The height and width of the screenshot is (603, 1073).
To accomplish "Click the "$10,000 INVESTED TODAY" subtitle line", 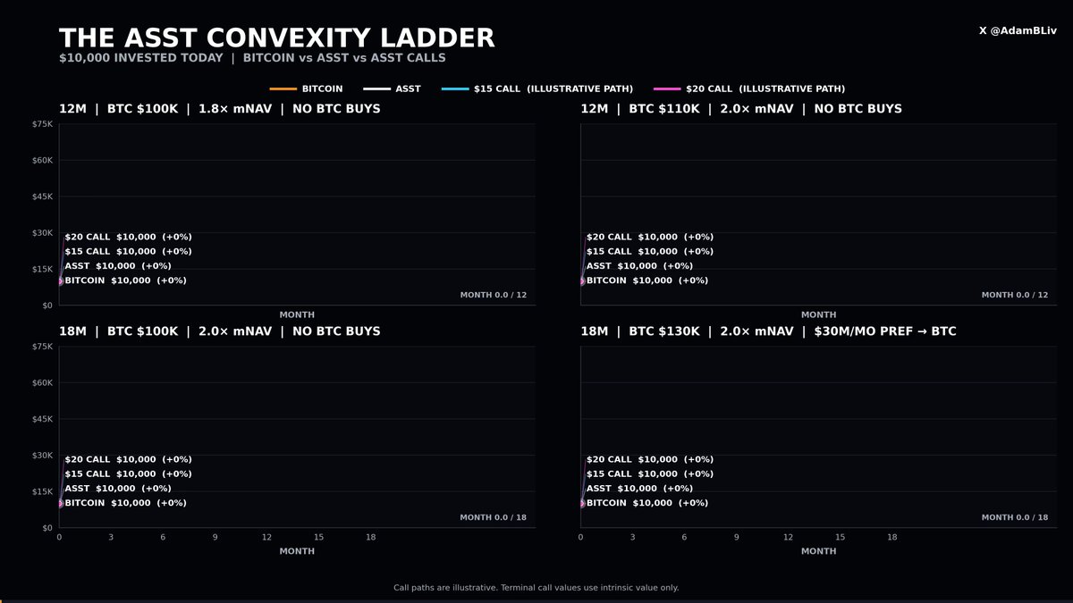I will (x=252, y=58).
